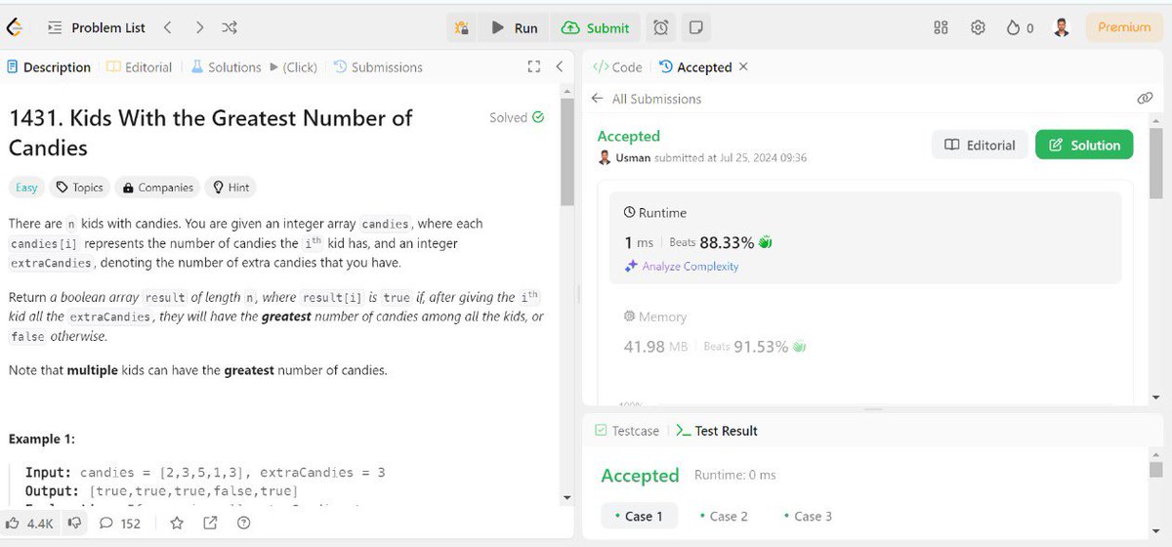Image resolution: width=1172 pixels, height=547 pixels.
Task: Switch to the Test Result tab
Action: [x=716, y=431]
